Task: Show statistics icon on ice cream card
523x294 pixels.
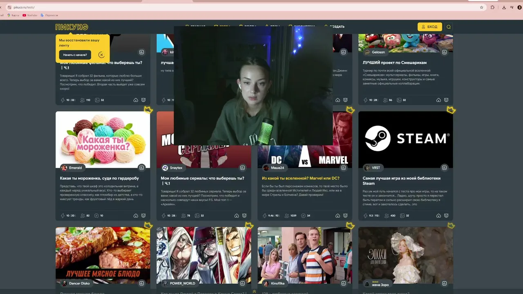Action: click(141, 168)
